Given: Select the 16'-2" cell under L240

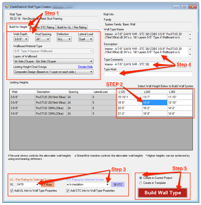Looking at the screenshot, I should pos(155,108).
